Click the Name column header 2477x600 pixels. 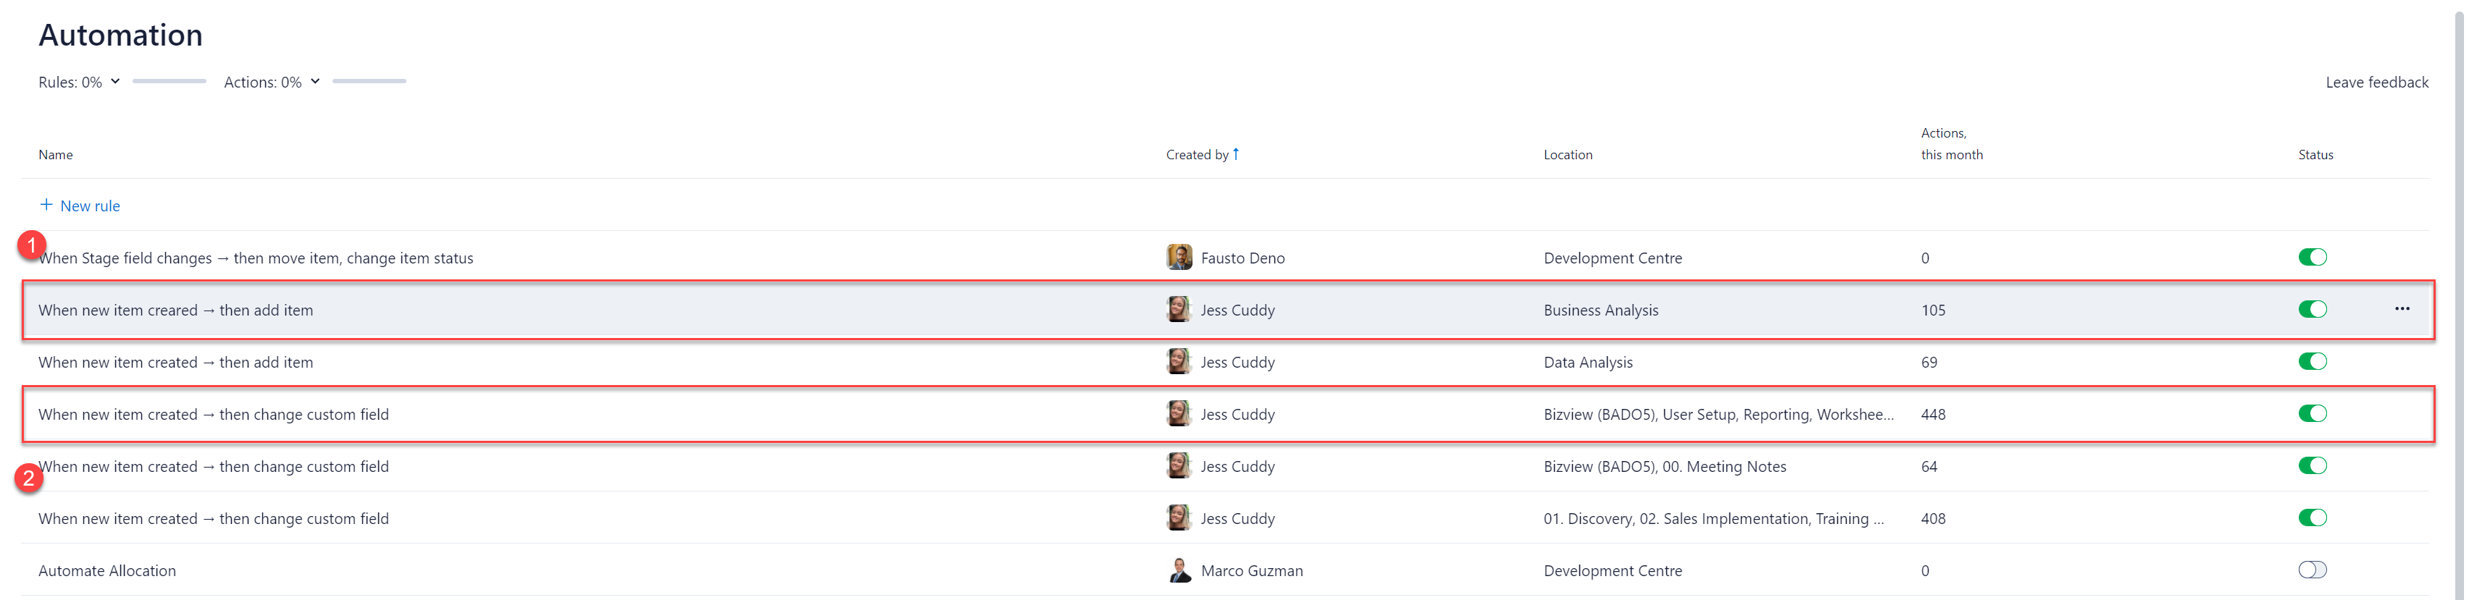coord(56,155)
